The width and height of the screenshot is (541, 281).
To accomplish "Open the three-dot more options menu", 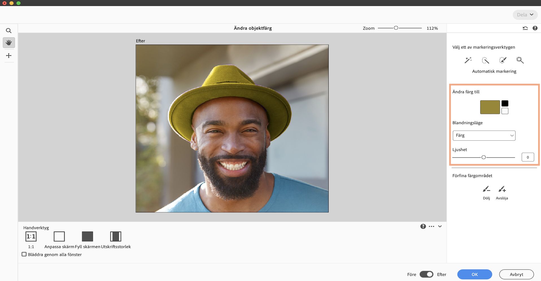I will tap(431, 226).
